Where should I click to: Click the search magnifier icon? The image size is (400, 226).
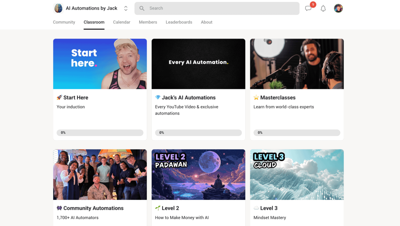coord(142,8)
